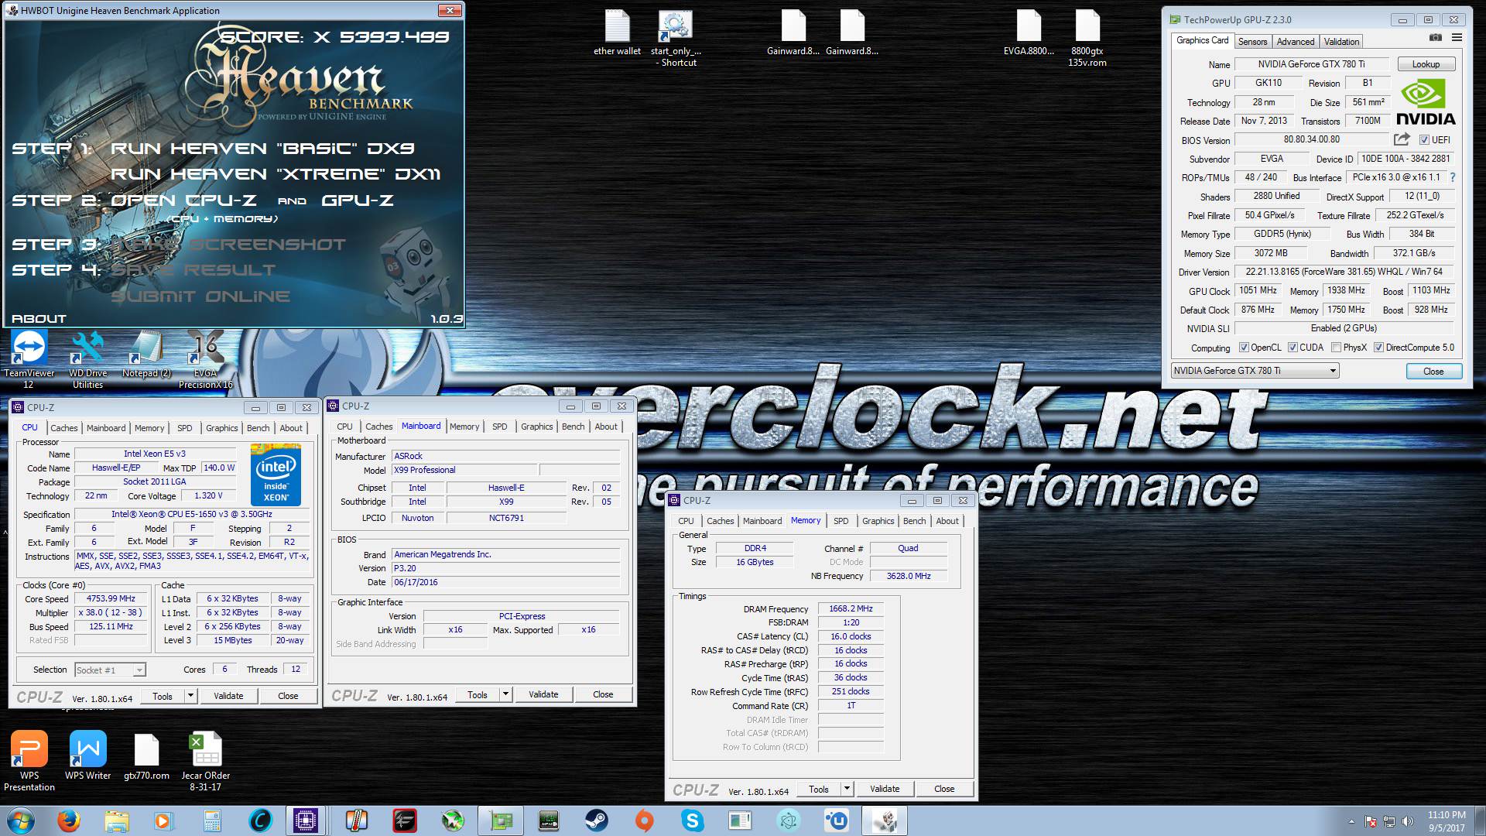Viewport: 1486px width, 836px height.
Task: Open the WD Drive Utilities desktop icon
Action: coord(87,360)
